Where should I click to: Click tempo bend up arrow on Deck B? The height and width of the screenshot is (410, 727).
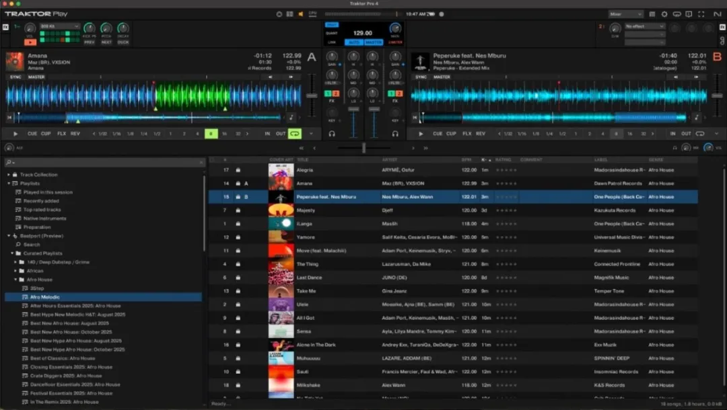point(696,77)
